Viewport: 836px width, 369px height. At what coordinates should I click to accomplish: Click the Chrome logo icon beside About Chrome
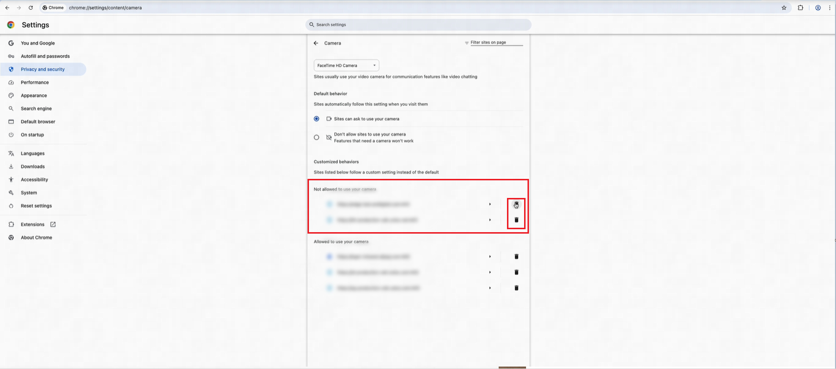(11, 238)
